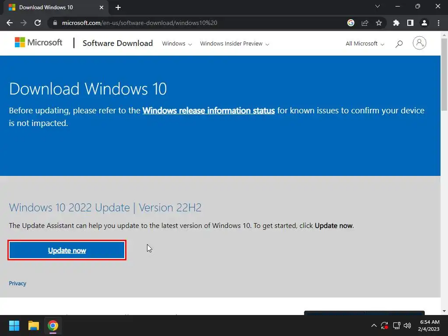The width and height of the screenshot is (448, 336).
Task: Click the browser forward arrow
Action: click(x=24, y=23)
